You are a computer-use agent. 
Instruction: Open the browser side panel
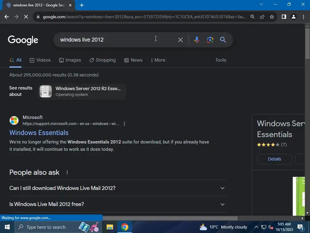284,17
